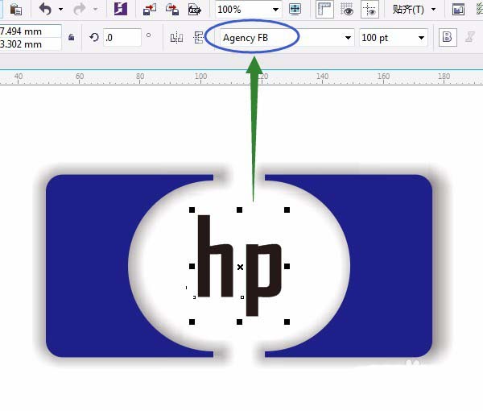Click the Paste clipboard icon
The height and width of the screenshot is (411, 483).
[16, 9]
